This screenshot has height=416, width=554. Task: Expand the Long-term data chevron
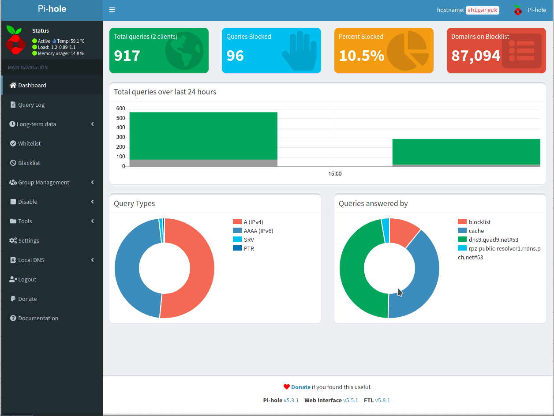[x=93, y=124]
